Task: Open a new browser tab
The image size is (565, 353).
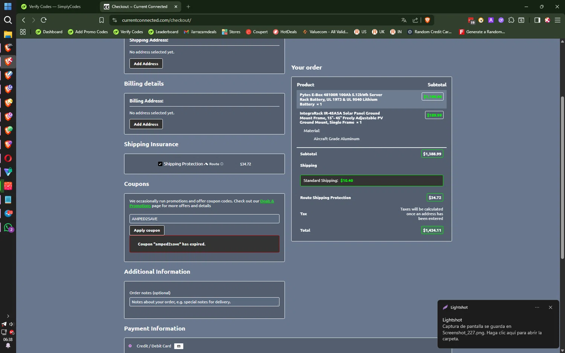Action: 188,6
